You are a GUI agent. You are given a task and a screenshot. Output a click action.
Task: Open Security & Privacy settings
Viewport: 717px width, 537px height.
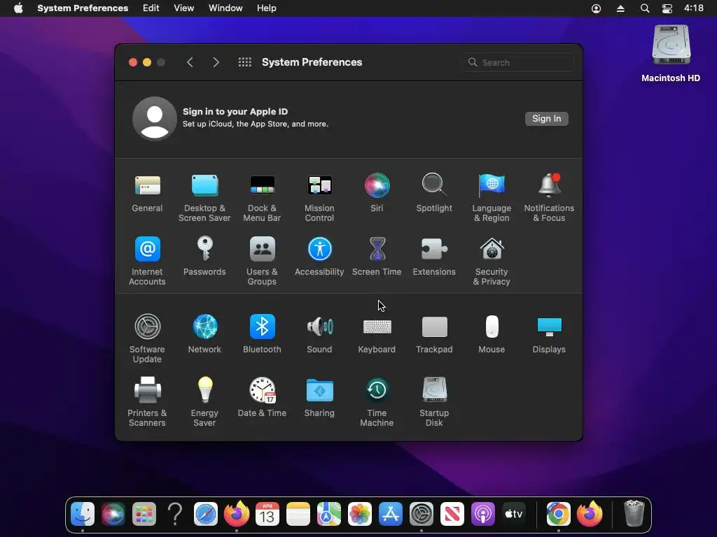[492, 250]
